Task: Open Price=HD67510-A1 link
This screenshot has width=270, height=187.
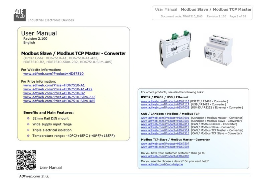Action: pos(54,85)
